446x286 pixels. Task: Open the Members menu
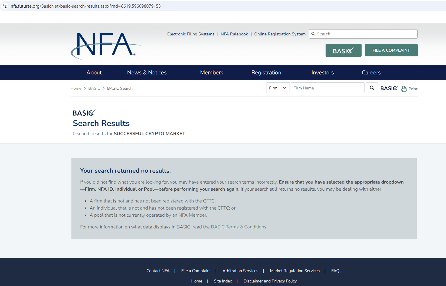tap(212, 73)
